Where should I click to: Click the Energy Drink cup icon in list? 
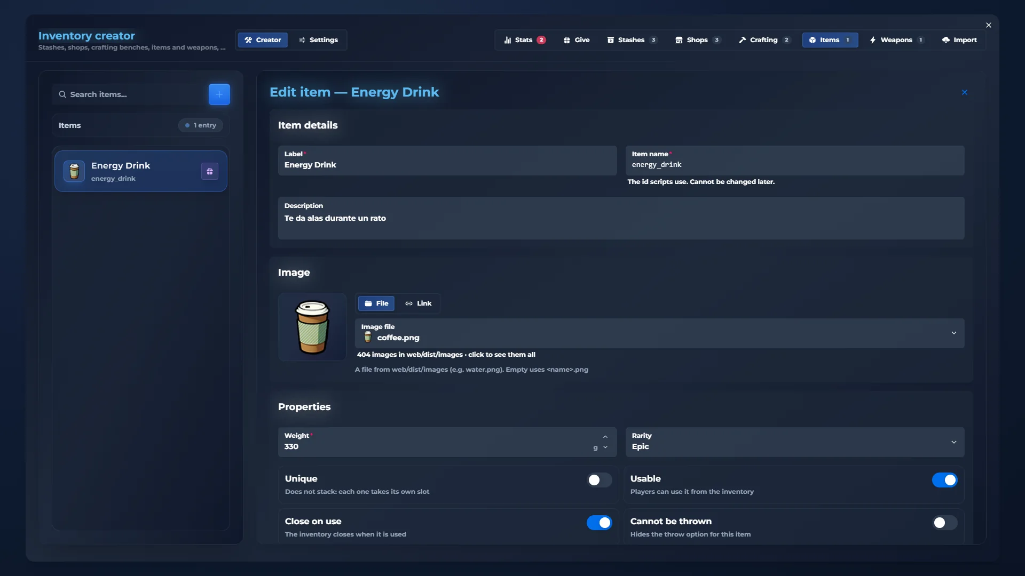point(74,171)
